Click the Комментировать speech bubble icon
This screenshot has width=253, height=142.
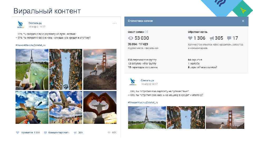(x=45, y=133)
